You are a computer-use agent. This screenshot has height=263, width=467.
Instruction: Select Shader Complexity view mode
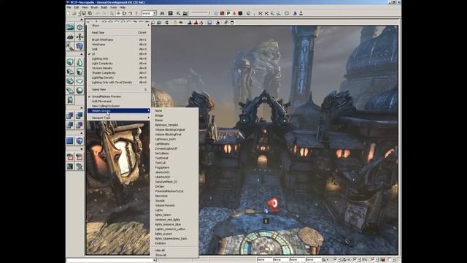(x=119, y=73)
